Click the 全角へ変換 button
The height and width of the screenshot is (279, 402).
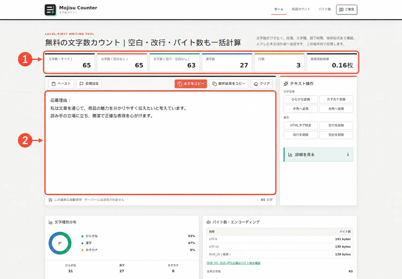(336, 109)
